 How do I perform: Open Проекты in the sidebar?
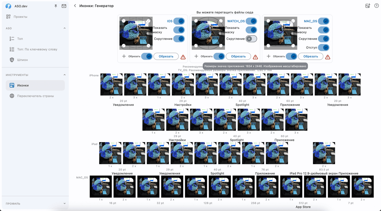pos(20,17)
